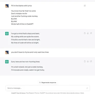Click the ChatGPT logo beside 'Sure, here are two'

[x=7, y=62]
